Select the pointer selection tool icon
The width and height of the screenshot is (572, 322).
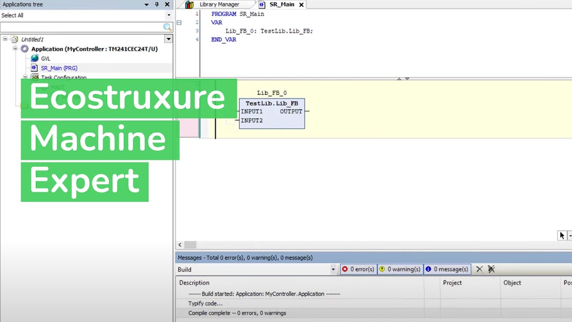(x=562, y=235)
